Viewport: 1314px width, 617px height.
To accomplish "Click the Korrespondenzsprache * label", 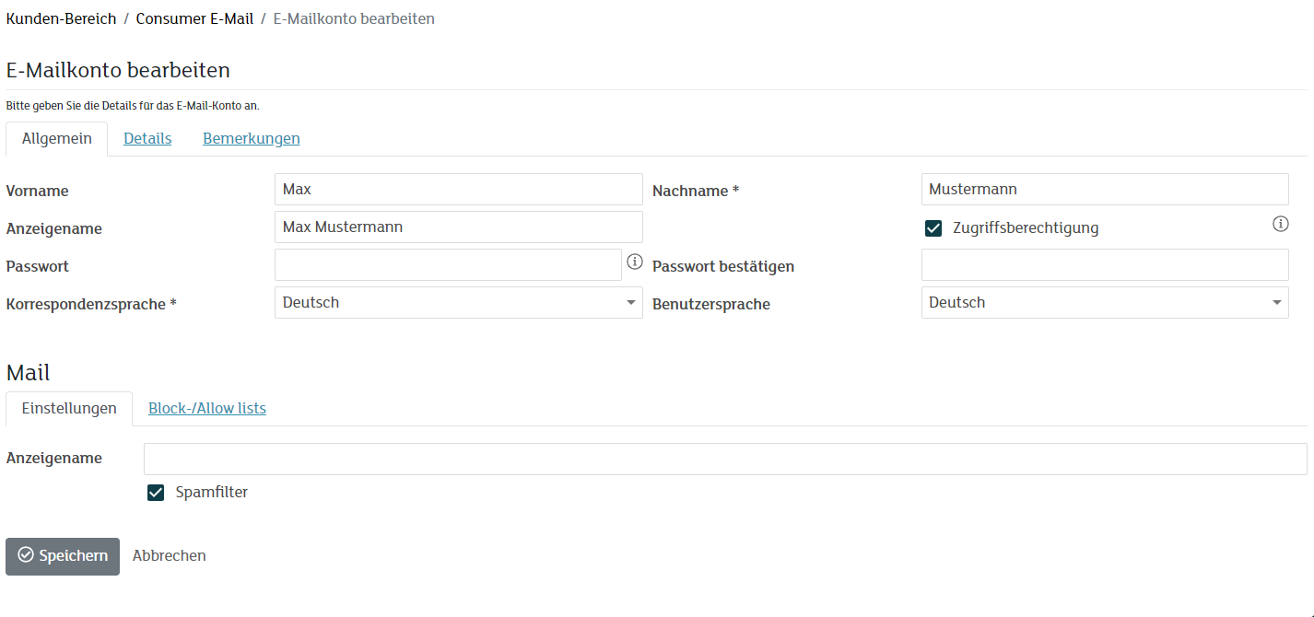I will (x=91, y=304).
